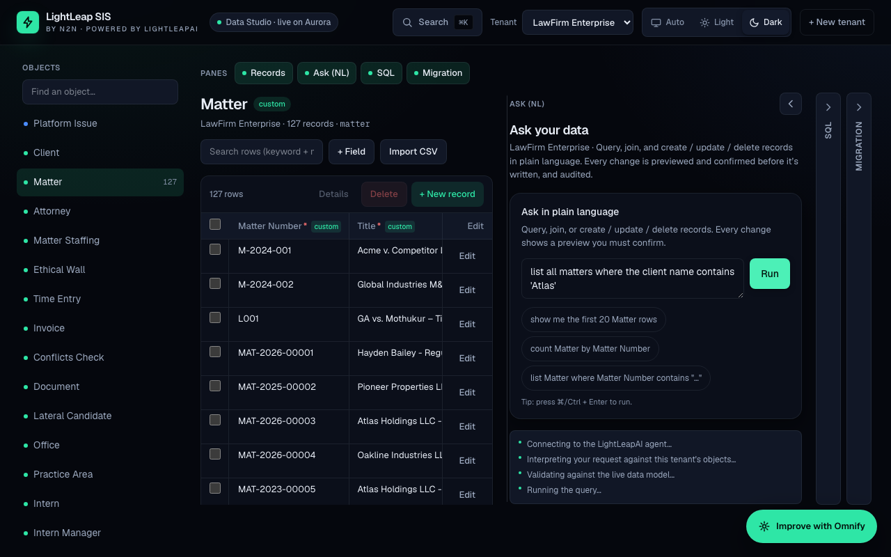The width and height of the screenshot is (891, 557).
Task: Use suggestion 'show me the first 20 Matter rows'
Action: (x=594, y=320)
